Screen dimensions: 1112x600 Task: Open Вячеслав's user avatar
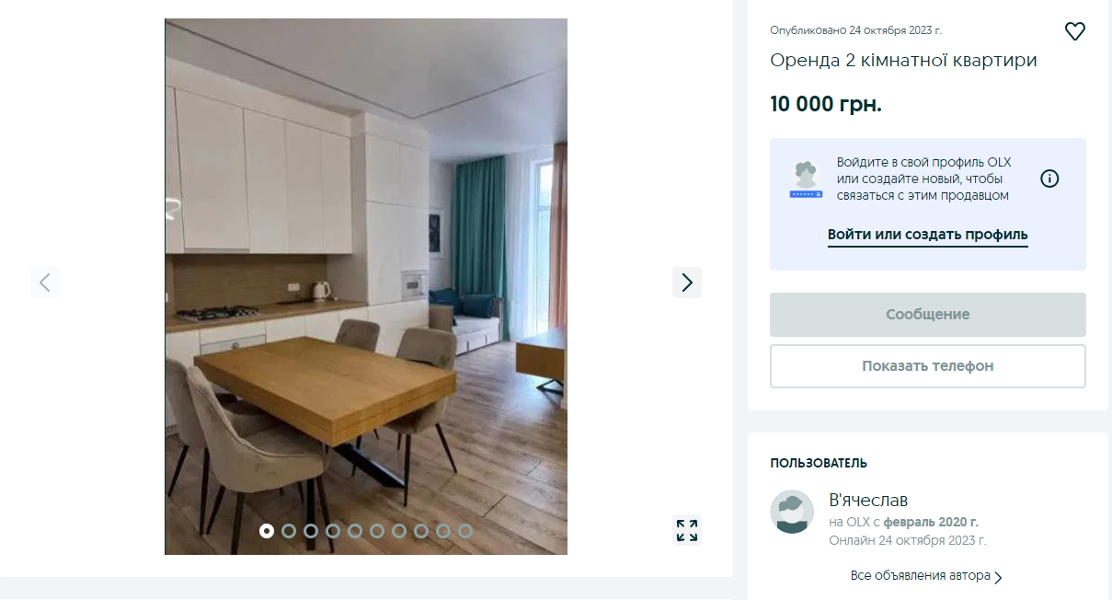click(x=792, y=512)
